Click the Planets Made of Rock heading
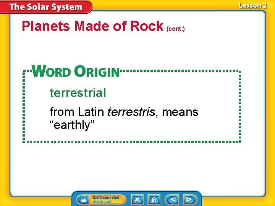The height and width of the screenshot is (206, 275). tap(92, 26)
